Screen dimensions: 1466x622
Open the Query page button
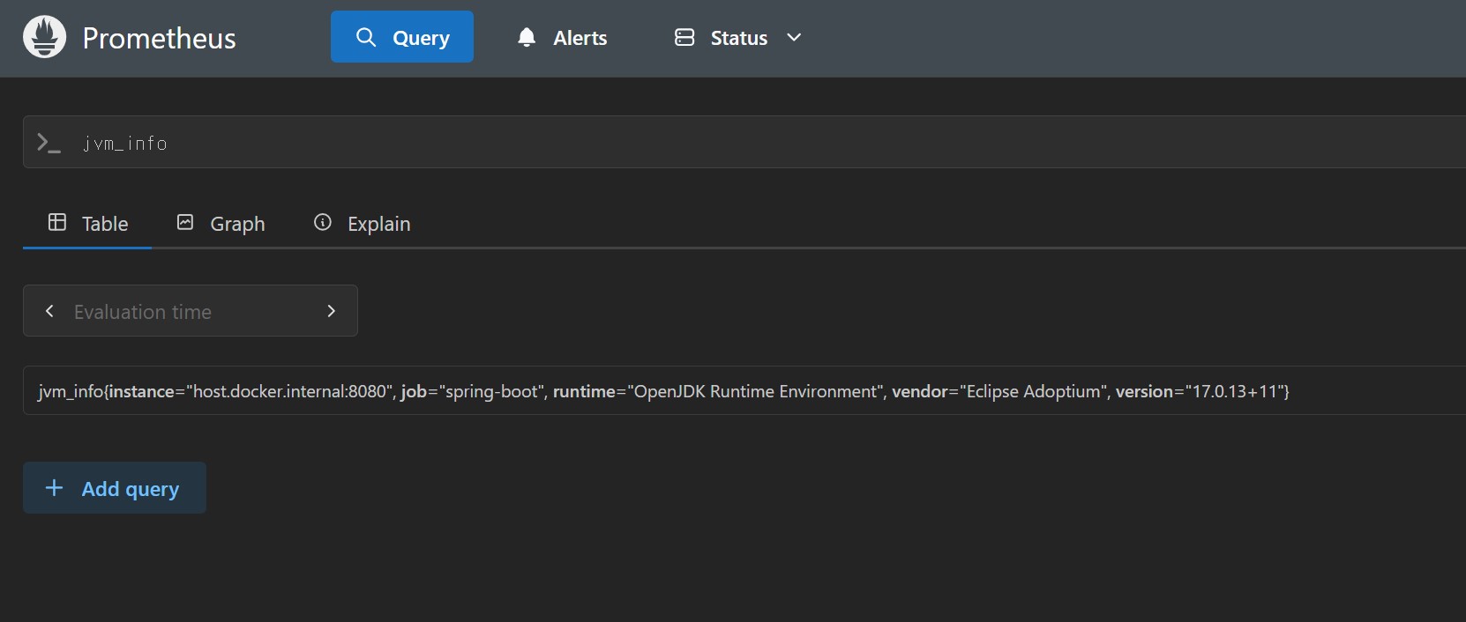(x=402, y=37)
